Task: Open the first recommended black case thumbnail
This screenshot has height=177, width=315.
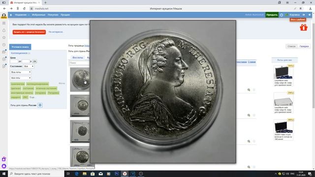Action: pos(283,72)
